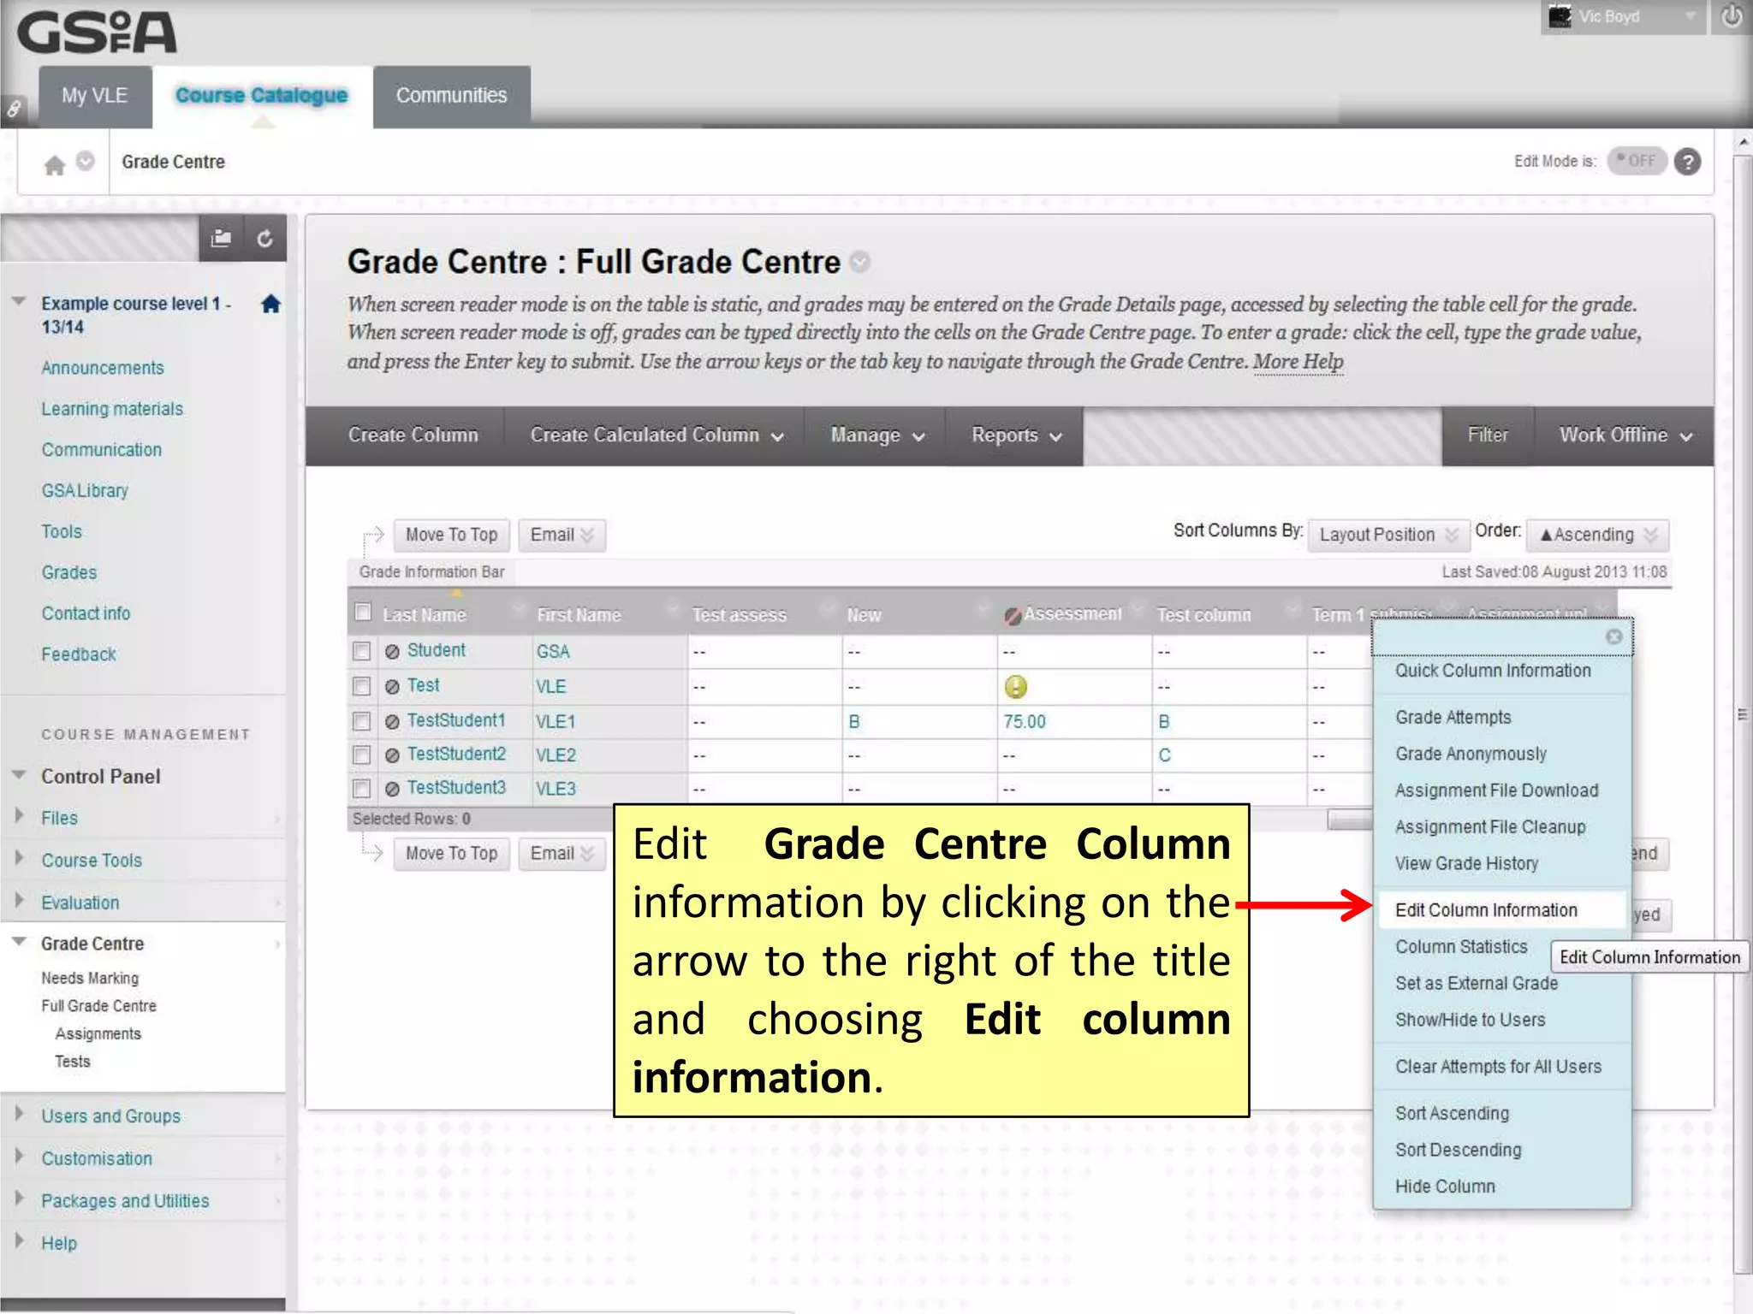Screen dimensions: 1753x1314
Task: Open the More Help link
Action: [1298, 362]
